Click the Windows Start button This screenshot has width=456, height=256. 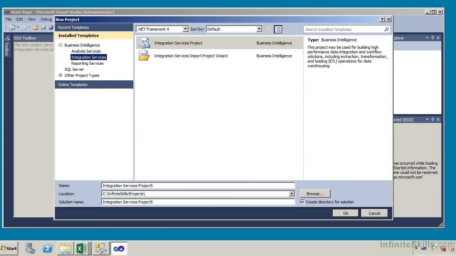(9, 249)
